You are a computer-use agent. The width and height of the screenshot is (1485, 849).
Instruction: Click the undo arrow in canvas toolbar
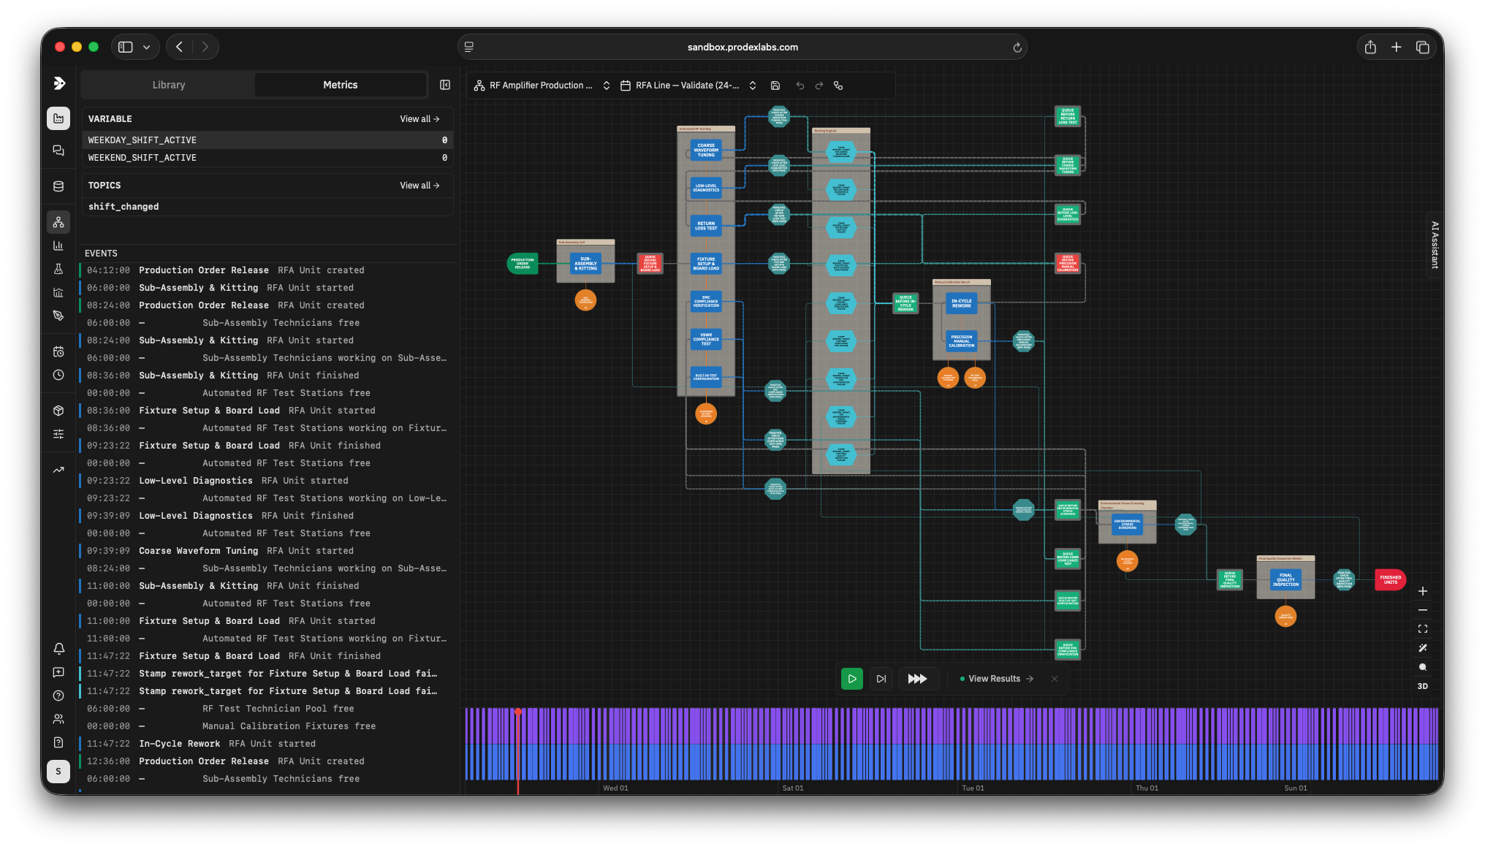pos(800,85)
